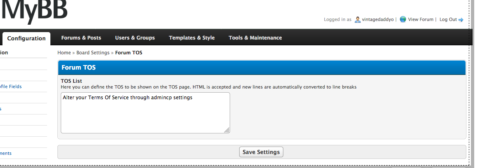Focus the TOS List text area
This screenshot has height=168, width=499.
pyautogui.click(x=145, y=113)
